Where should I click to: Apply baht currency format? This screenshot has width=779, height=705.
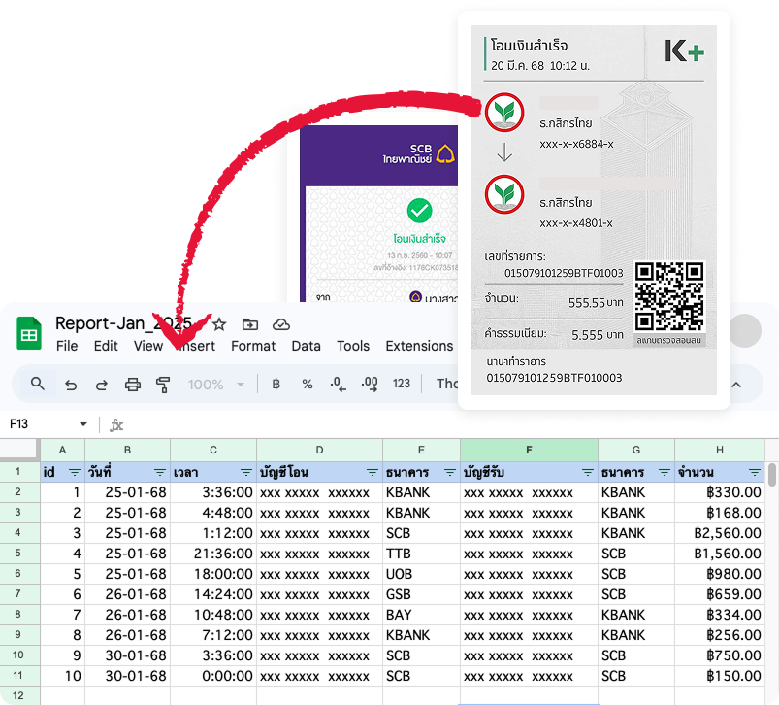pyautogui.click(x=276, y=384)
